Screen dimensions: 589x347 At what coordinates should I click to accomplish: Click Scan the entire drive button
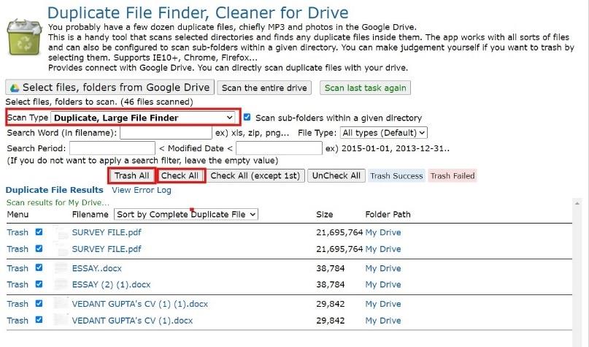[x=265, y=88]
